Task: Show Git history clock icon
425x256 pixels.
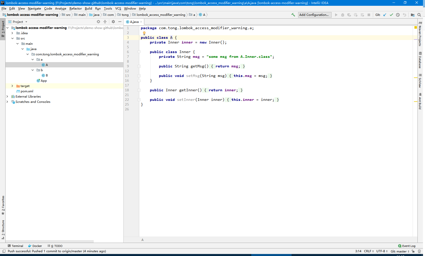Action: (x=398, y=15)
